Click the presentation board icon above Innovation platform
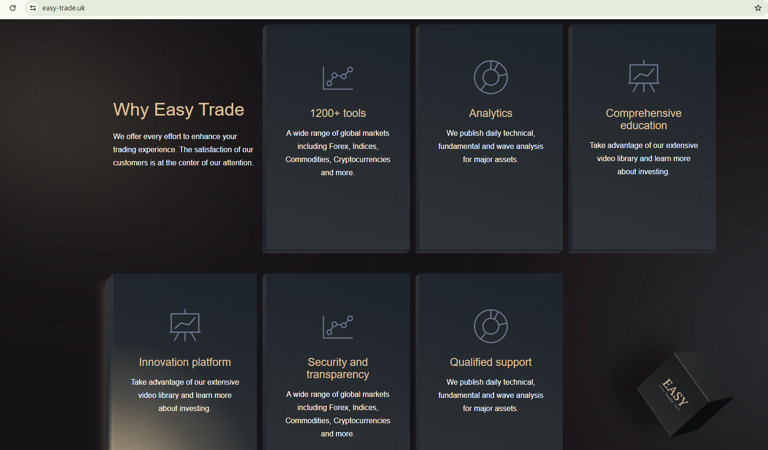This screenshot has height=450, width=768. point(185,325)
